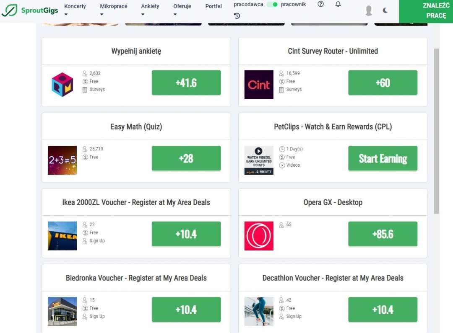453x333 pixels.
Task: Open the user profile avatar
Action: 369,10
